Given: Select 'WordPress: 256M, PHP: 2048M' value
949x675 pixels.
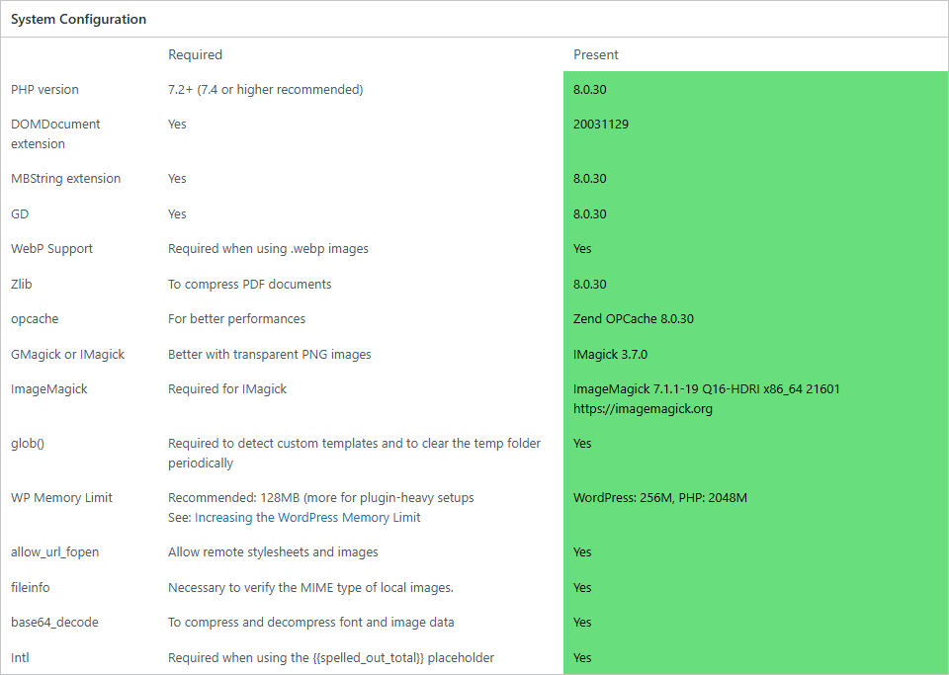Looking at the screenshot, I should point(660,498).
